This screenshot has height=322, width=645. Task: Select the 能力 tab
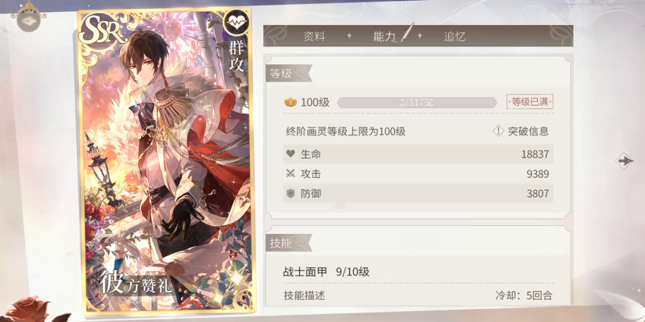tap(384, 36)
